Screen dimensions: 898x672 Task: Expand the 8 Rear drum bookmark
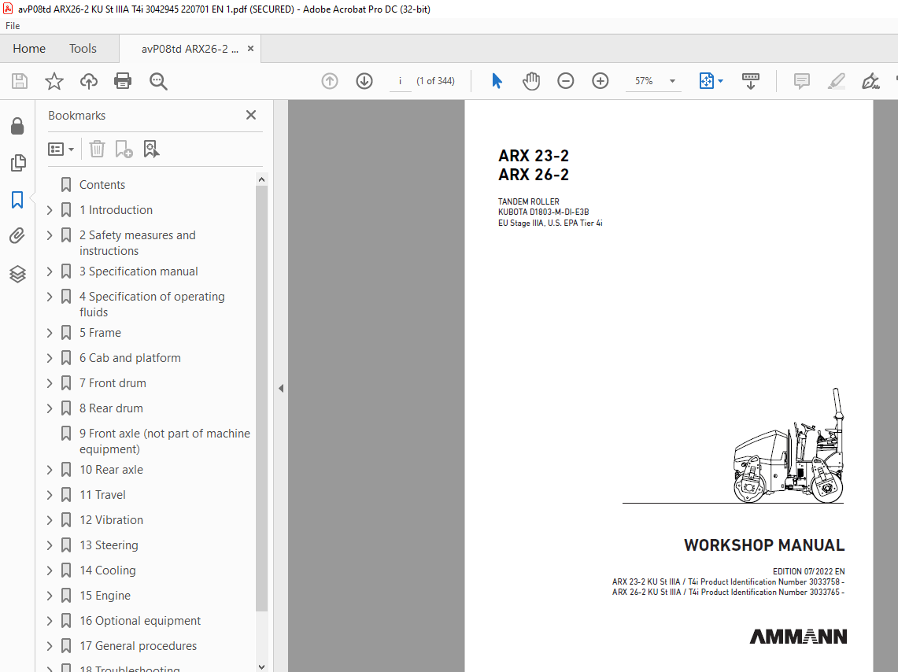pos(50,408)
